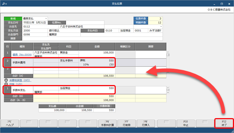Viewport: 234px width, 133px height.
Task: Click the 10% tax rate in row 2
Action: [86, 65]
